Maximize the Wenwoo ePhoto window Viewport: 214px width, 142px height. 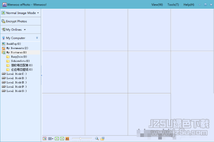tap(205, 5)
